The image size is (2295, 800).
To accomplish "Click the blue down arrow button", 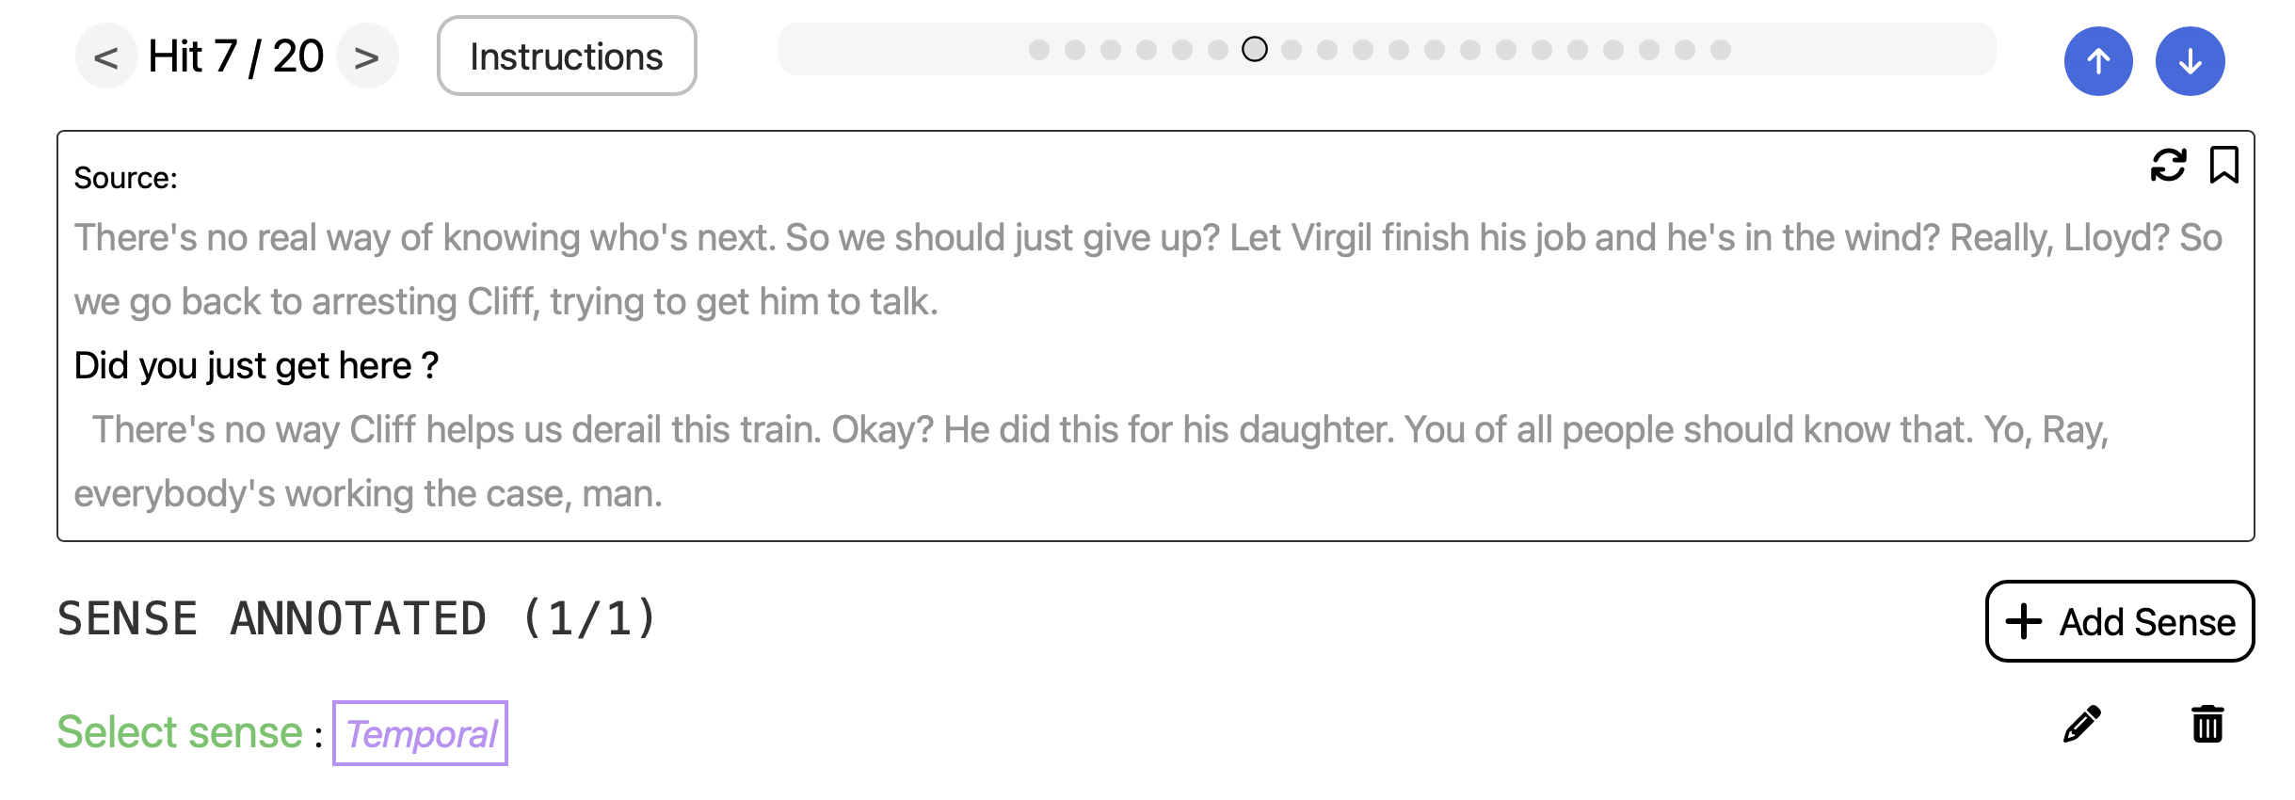I will coord(2190,61).
